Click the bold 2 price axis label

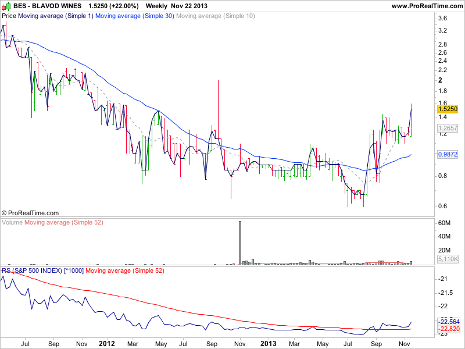pos(440,80)
